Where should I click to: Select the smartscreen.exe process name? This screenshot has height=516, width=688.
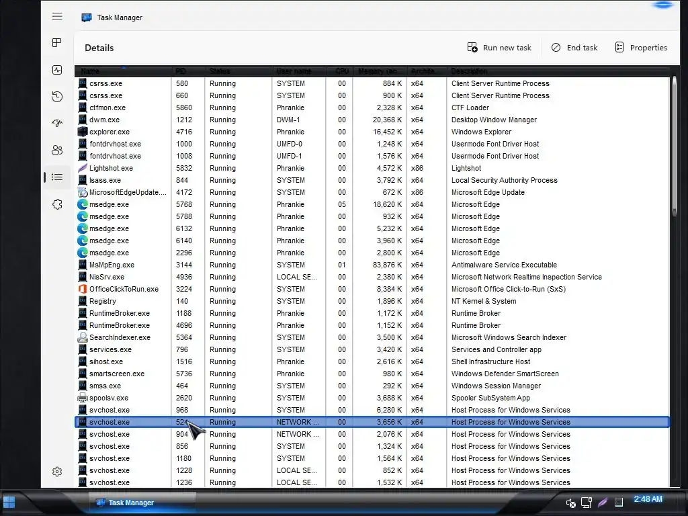coord(117,374)
